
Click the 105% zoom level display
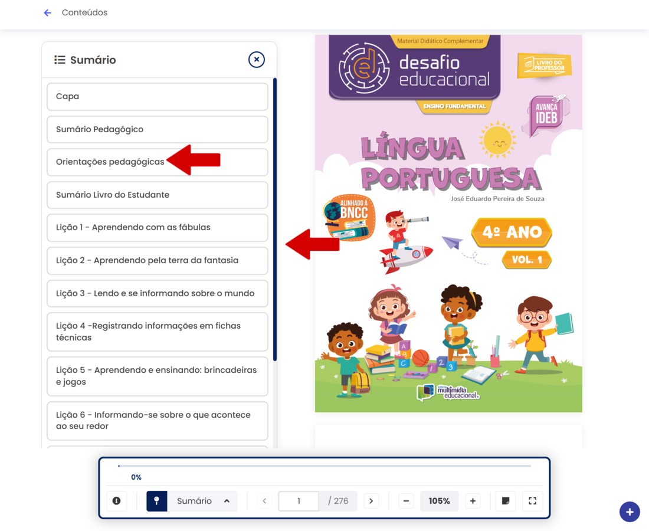coord(439,501)
